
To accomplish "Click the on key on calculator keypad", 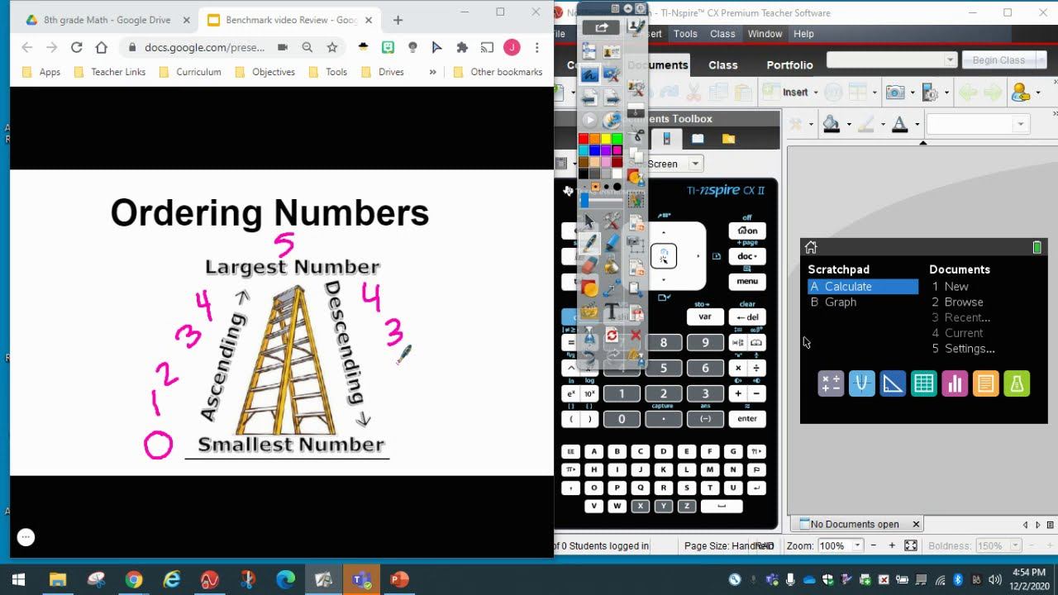I will point(747,231).
